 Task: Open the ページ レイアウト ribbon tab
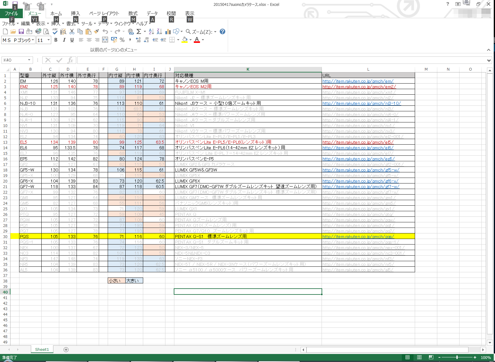104,13
